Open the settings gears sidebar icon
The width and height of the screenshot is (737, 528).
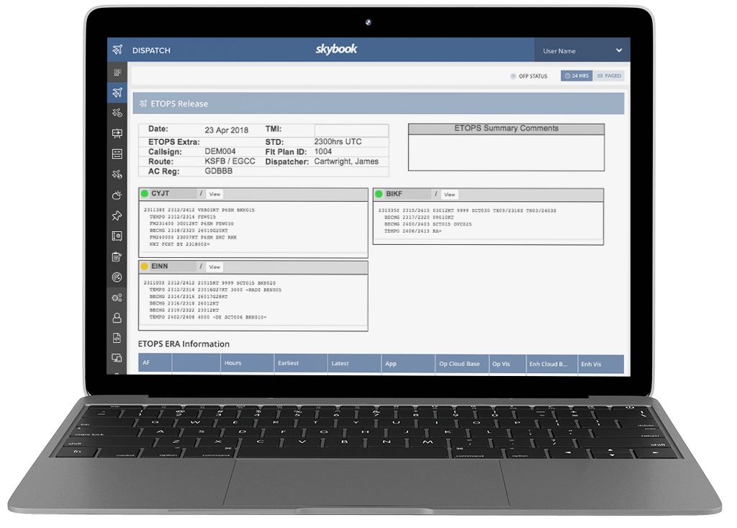(117, 297)
